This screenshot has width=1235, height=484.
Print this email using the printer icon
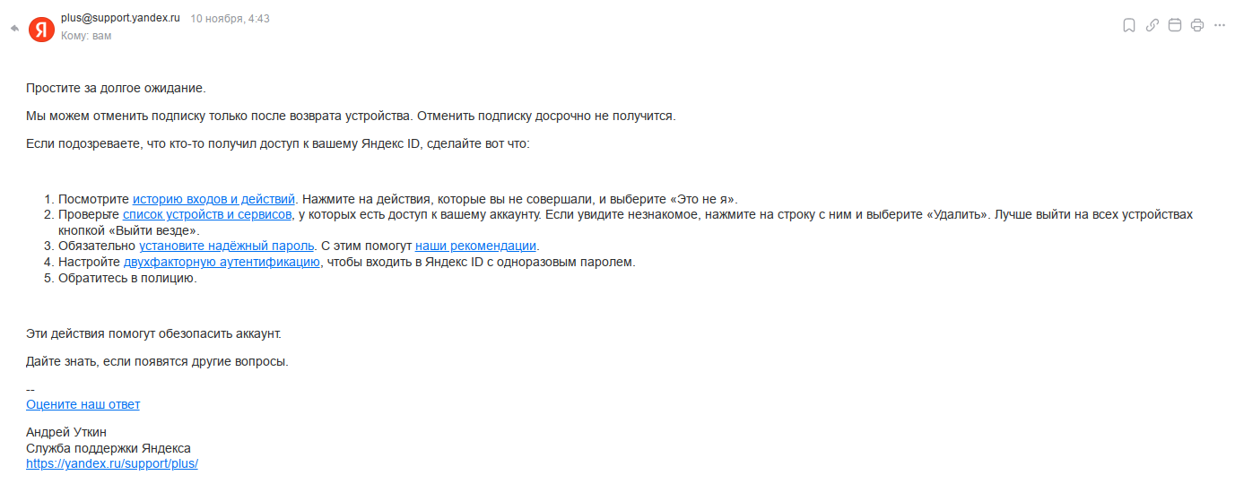1196,25
